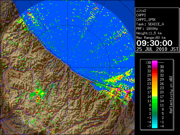
Task: Click the "PRF: 1800Hz" line
Action: (x=147, y=29)
